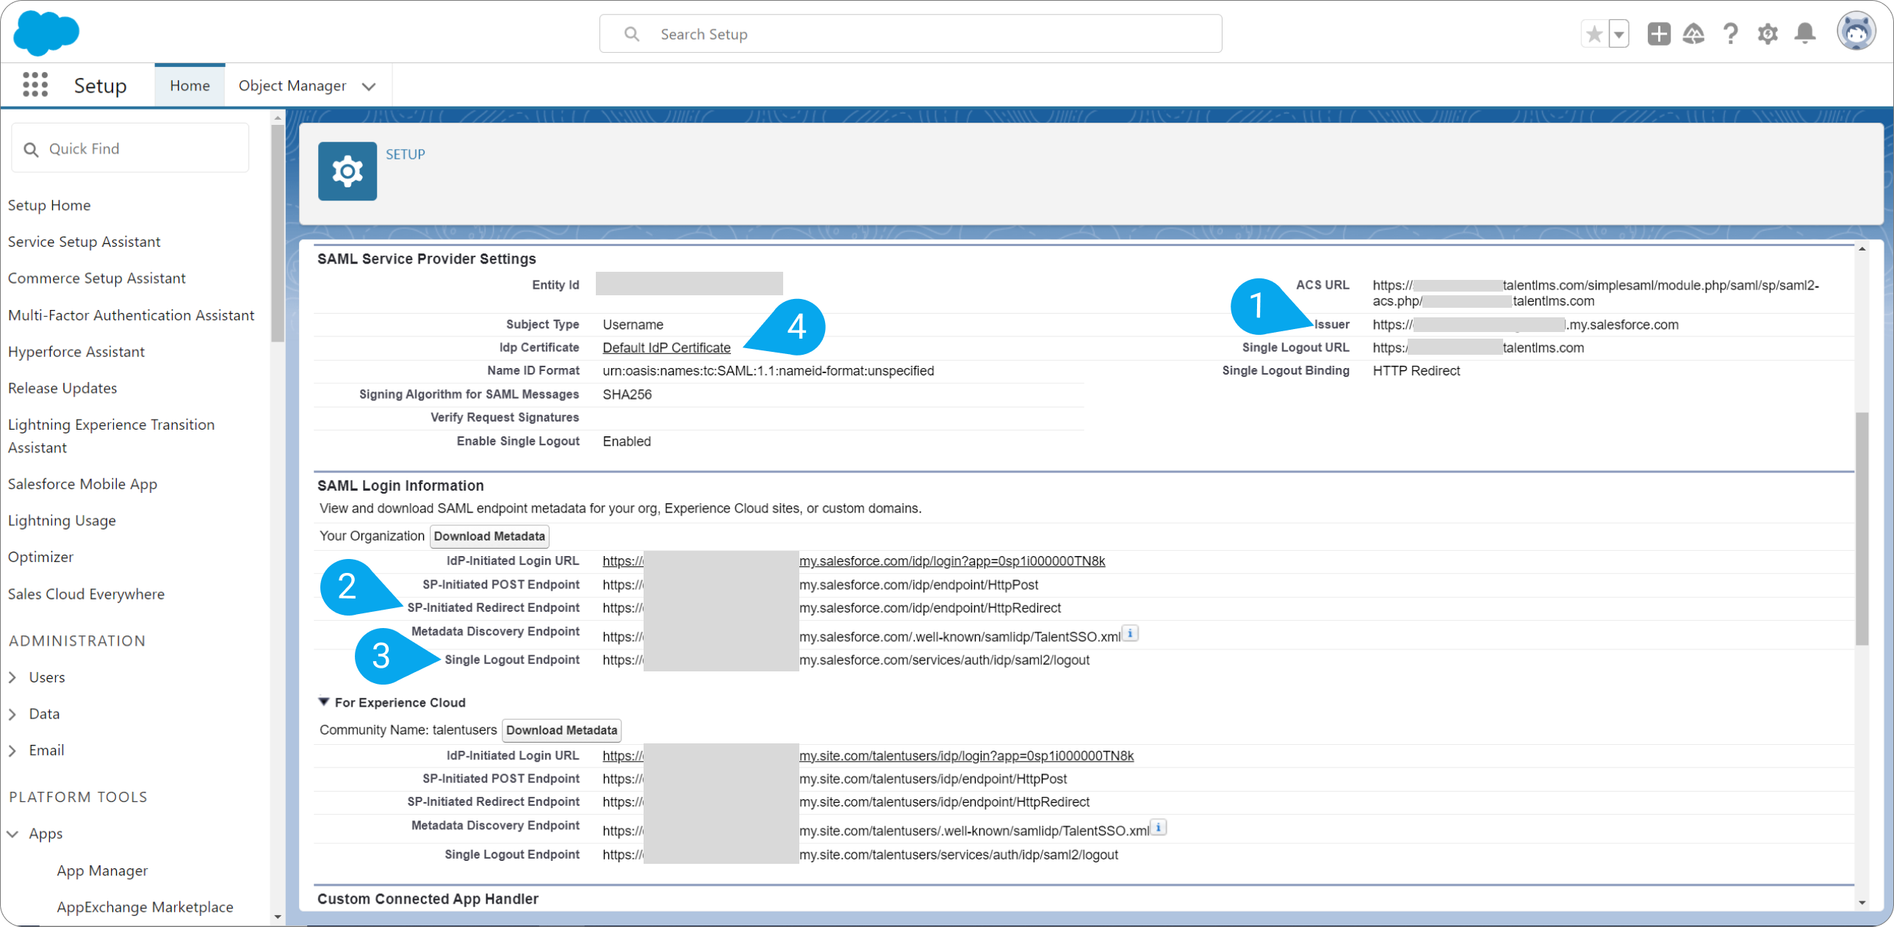This screenshot has width=1894, height=927.
Task: Open Setup Home in sidebar
Action: [49, 205]
